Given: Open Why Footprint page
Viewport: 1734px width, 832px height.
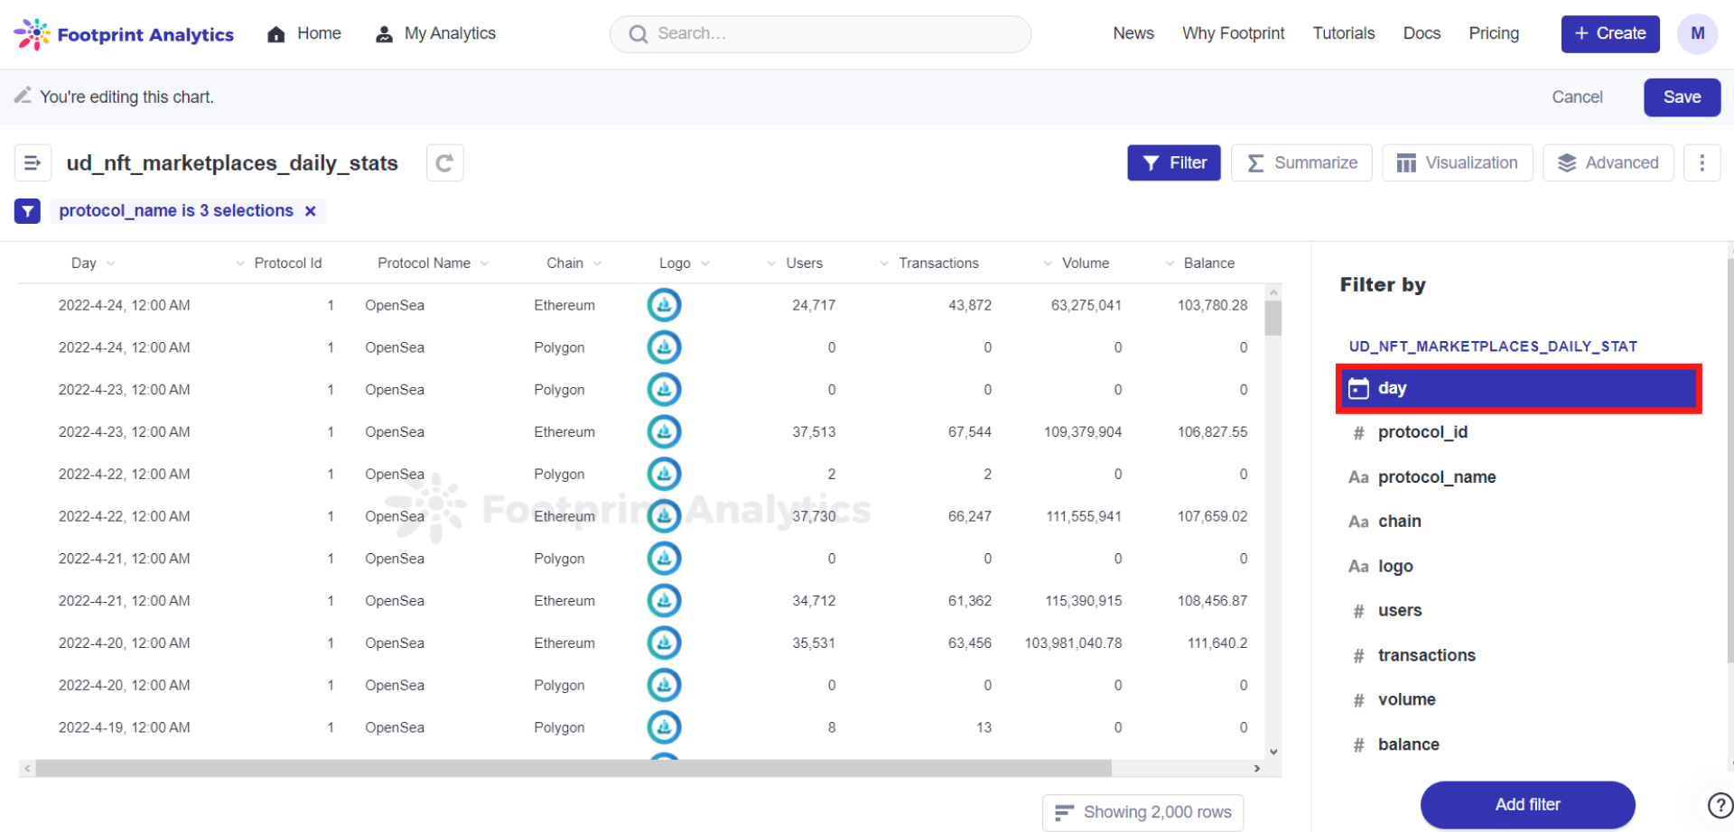Looking at the screenshot, I should 1234,33.
